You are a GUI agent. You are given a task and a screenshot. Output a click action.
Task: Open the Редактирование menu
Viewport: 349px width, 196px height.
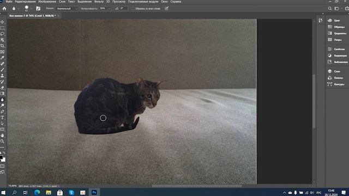click(x=25, y=2)
